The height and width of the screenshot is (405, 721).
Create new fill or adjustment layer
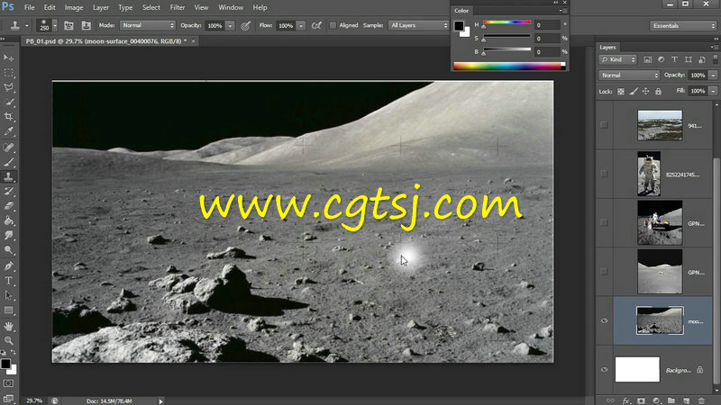pos(656,400)
